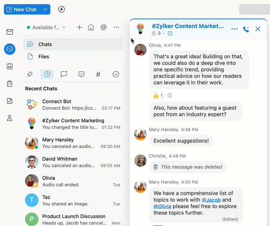Image resolution: width=270 pixels, height=226 pixels.
Task: Switch to the pinned chats tab
Action: pyautogui.click(x=30, y=74)
